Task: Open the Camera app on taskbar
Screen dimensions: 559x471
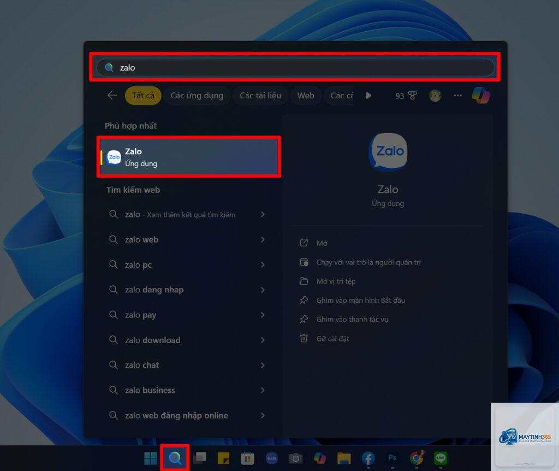Action: pyautogui.click(x=295, y=458)
